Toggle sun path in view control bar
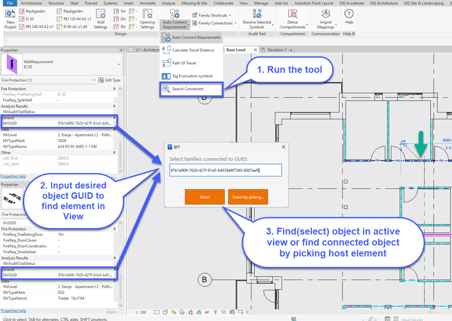452x321 pixels. tap(173, 312)
